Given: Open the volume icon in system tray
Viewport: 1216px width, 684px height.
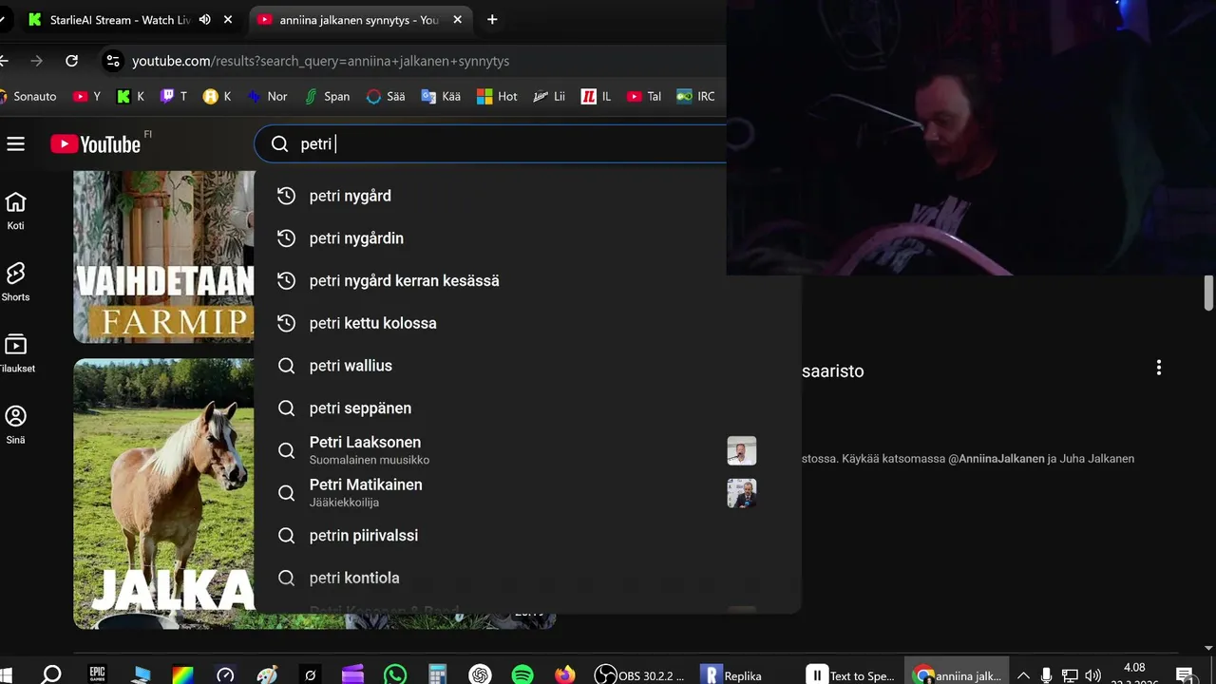Looking at the screenshot, I should (1093, 675).
